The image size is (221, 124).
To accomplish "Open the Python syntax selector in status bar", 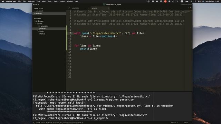I will coord(186,123).
